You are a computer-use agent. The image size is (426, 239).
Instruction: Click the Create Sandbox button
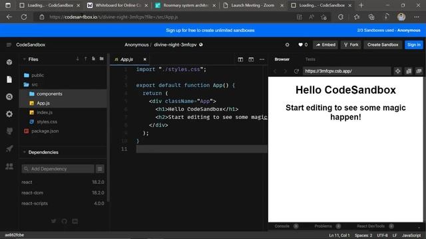pos(383,44)
